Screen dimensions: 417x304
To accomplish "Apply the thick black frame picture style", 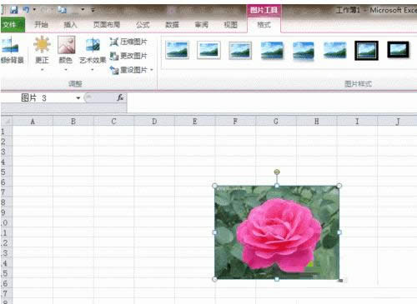I will pos(399,50).
